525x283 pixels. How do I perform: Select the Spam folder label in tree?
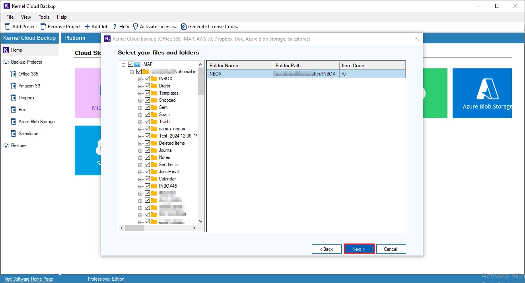tap(164, 114)
